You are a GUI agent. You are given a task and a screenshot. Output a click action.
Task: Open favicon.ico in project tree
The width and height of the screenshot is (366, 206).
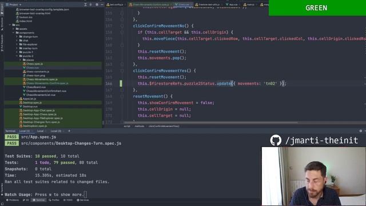click(x=24, y=17)
